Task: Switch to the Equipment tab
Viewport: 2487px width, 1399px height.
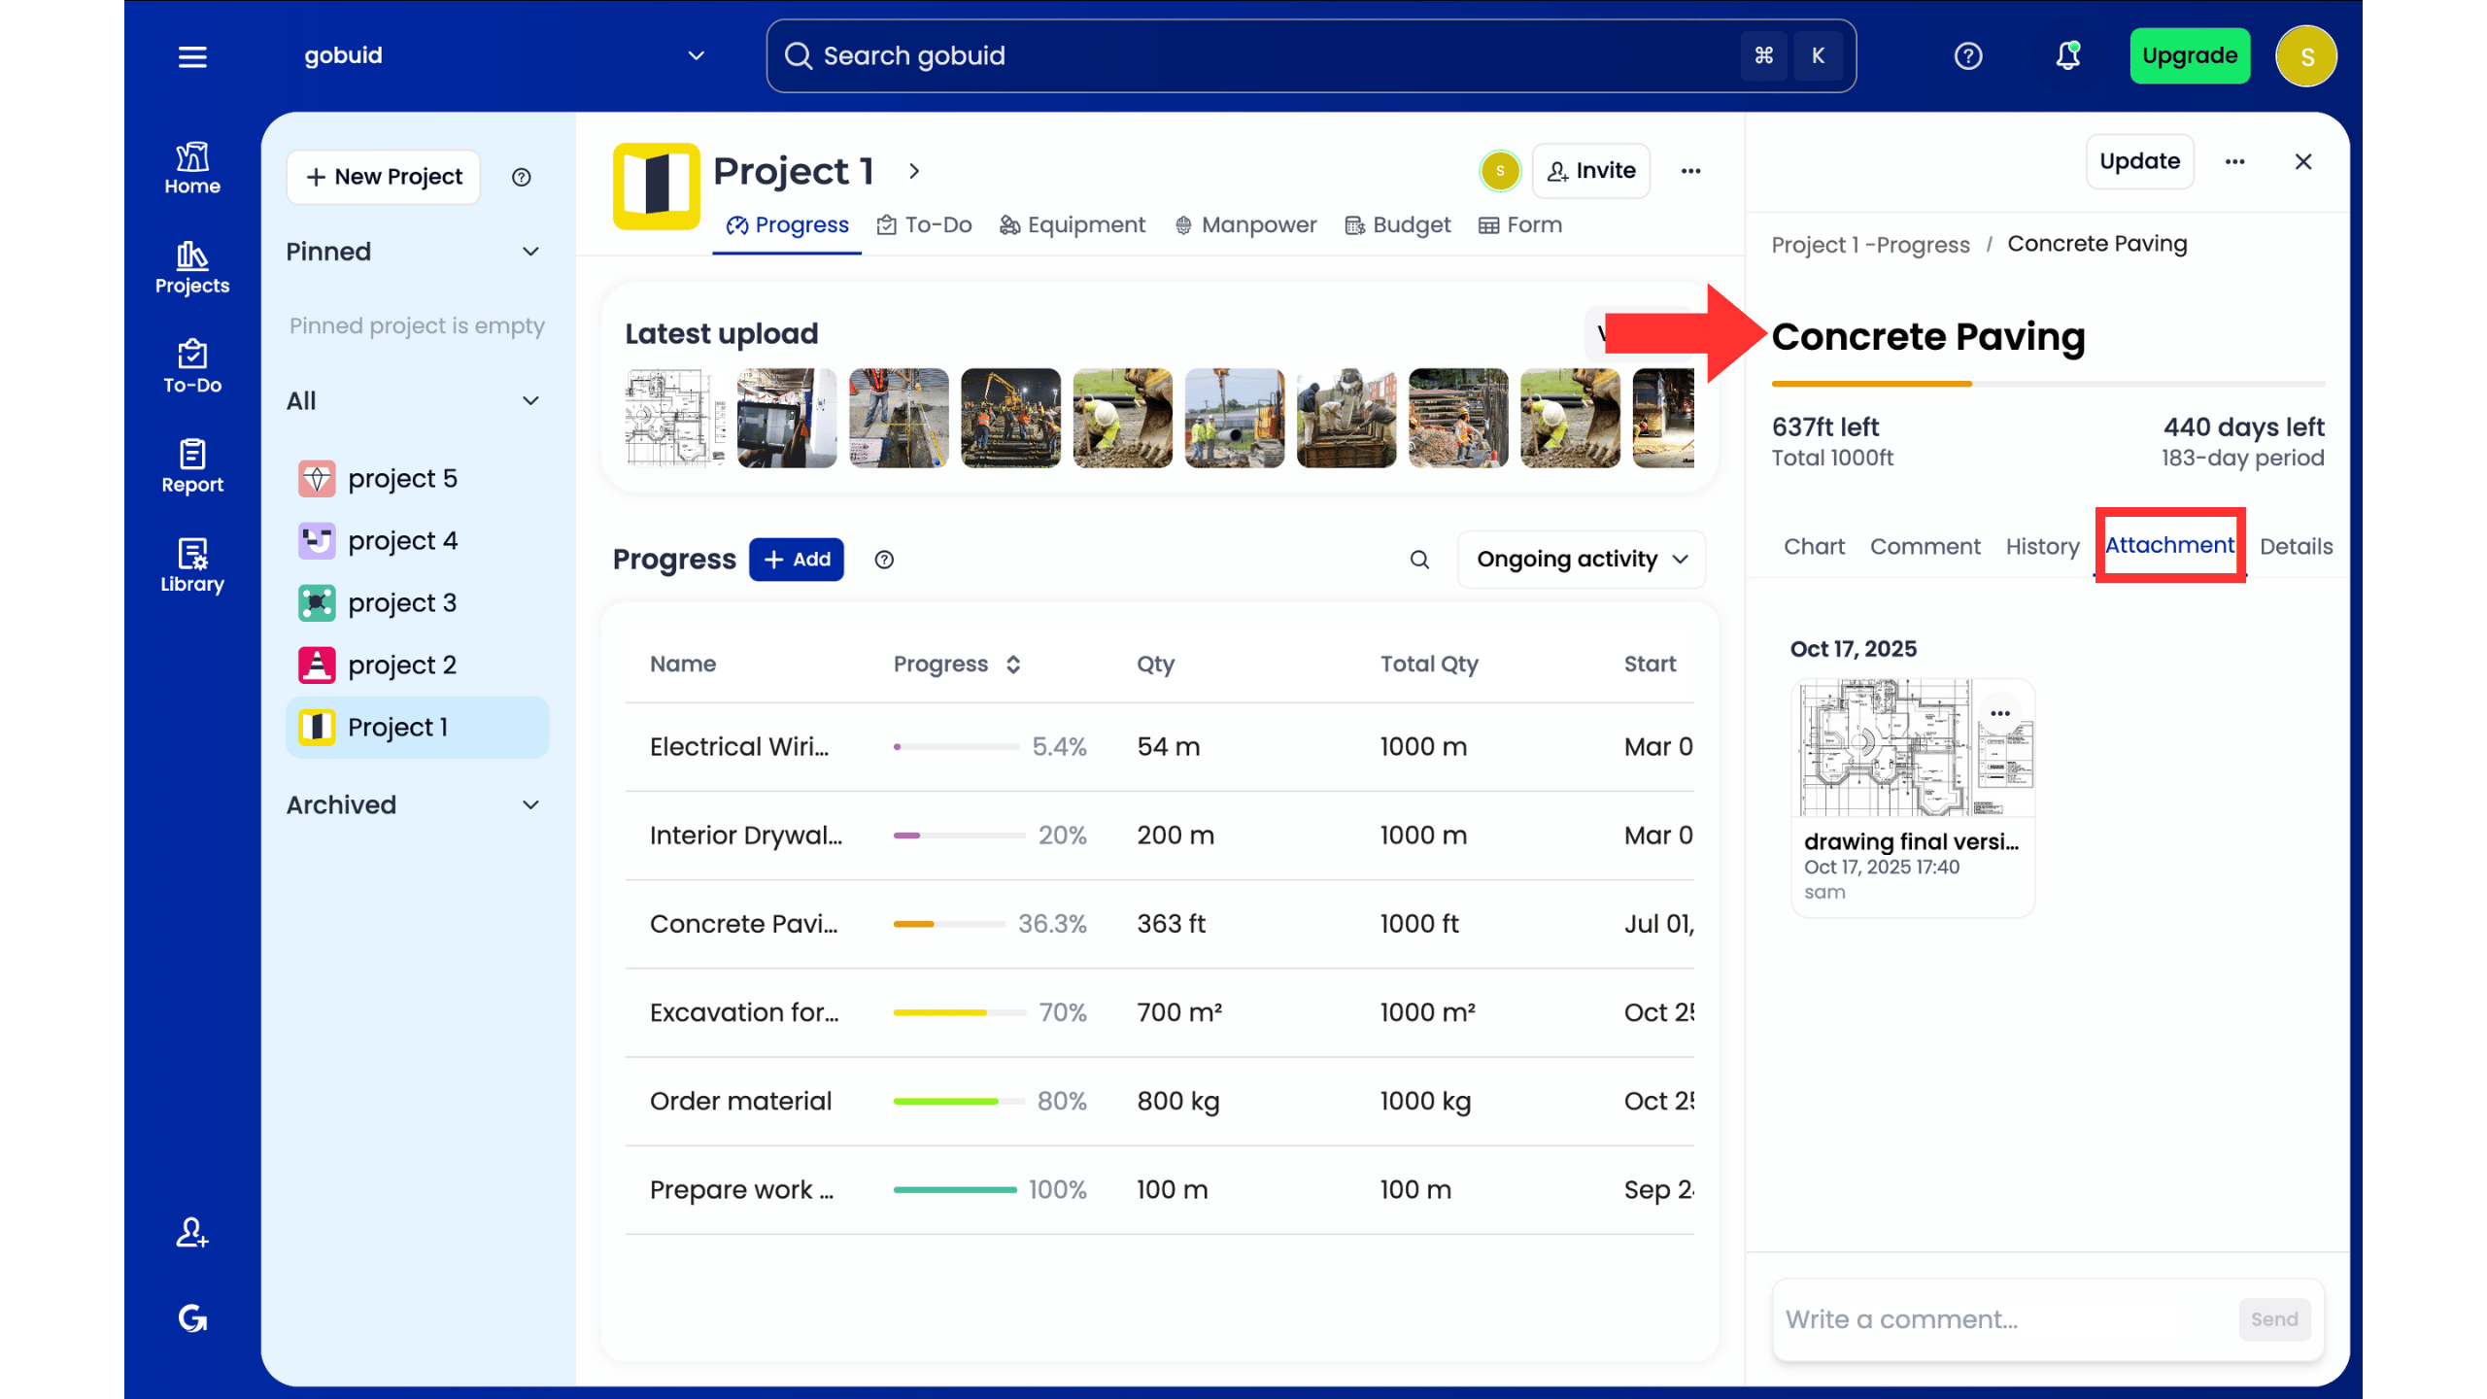Action: click(1073, 225)
